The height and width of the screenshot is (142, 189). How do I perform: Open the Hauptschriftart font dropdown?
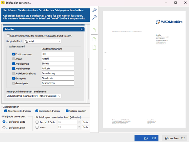point(43,41)
